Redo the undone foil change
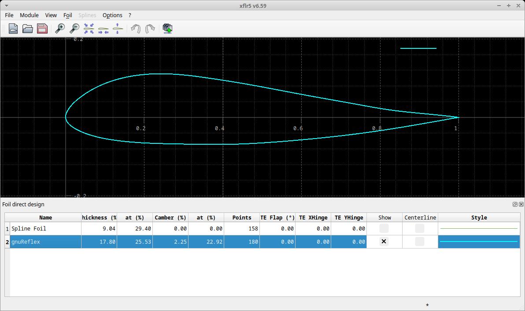525x311 pixels. [x=150, y=28]
